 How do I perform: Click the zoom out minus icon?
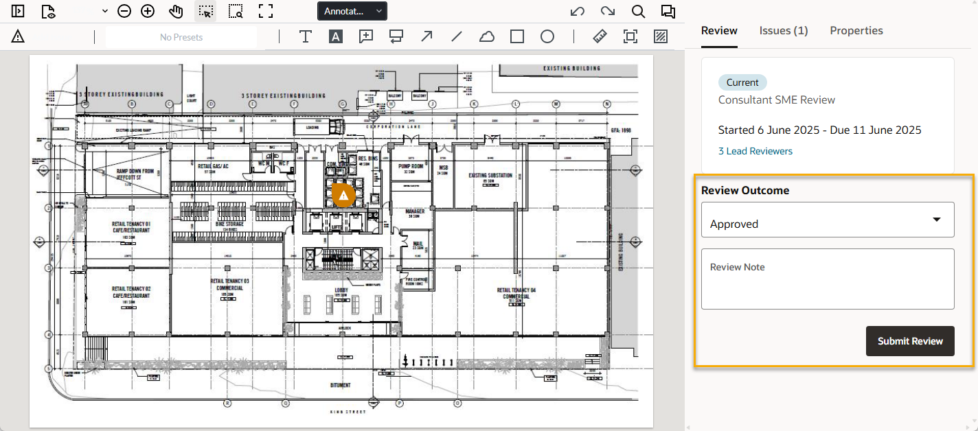(124, 11)
